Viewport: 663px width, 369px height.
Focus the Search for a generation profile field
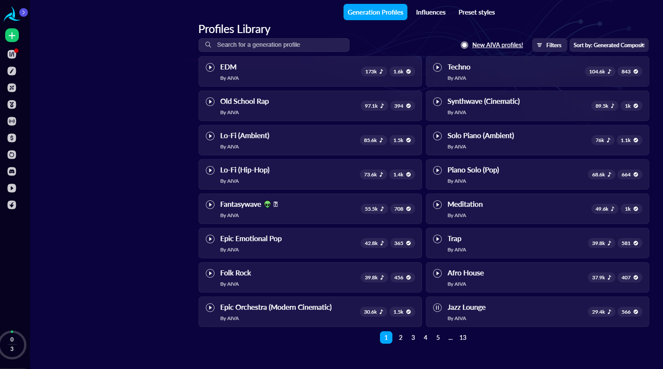pos(274,45)
